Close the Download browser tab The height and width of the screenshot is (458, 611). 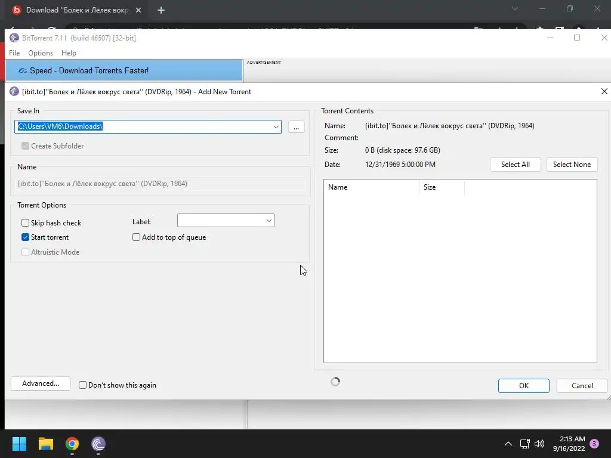pyautogui.click(x=138, y=10)
